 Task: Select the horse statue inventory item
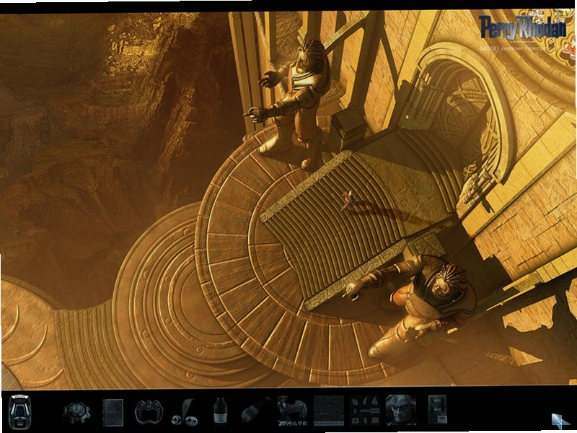(x=292, y=411)
